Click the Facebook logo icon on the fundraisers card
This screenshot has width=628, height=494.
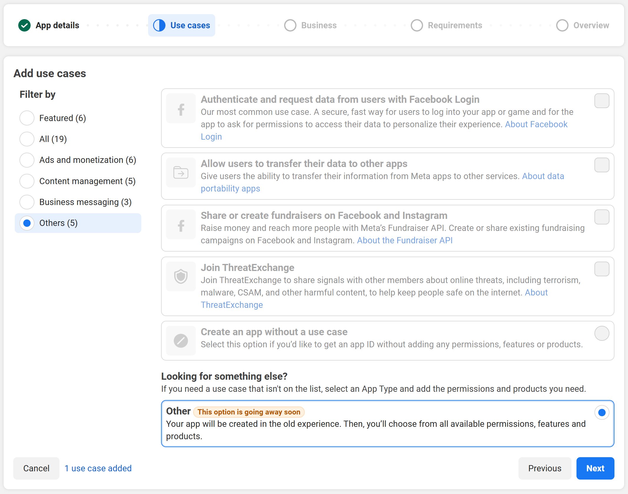coord(181,224)
